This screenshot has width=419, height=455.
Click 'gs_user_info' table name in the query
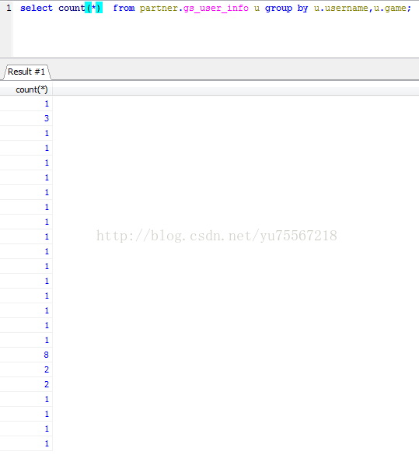pos(216,8)
